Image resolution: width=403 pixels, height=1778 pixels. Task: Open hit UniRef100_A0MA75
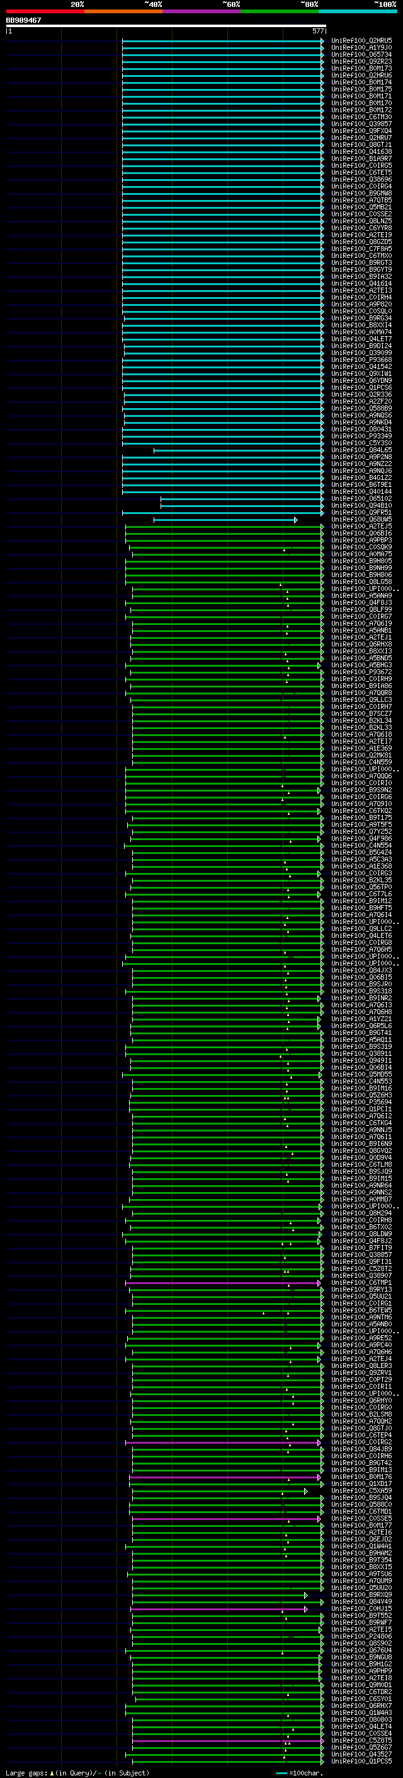(361, 554)
